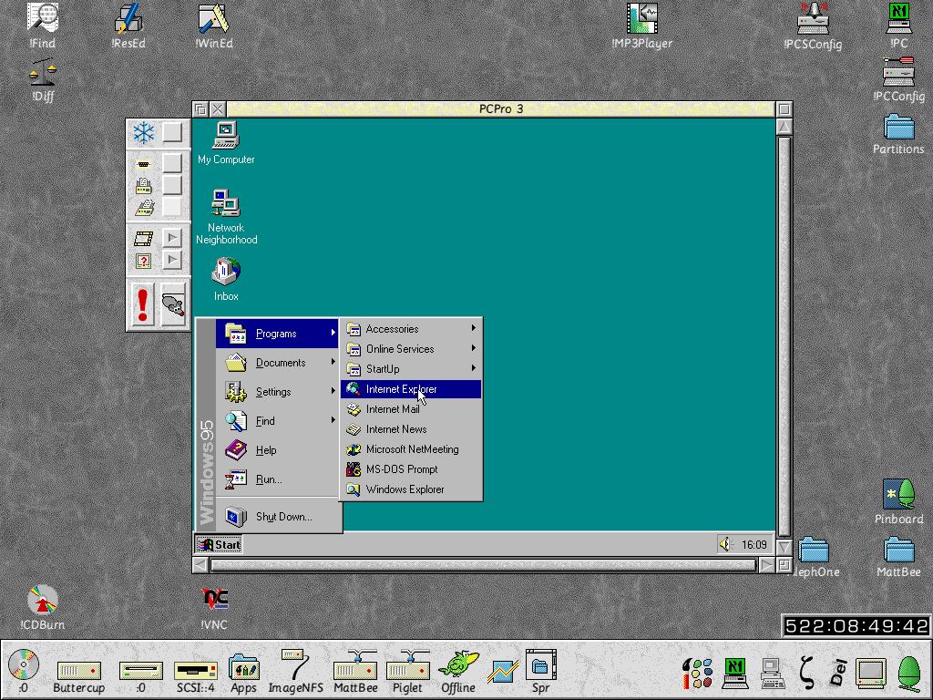Image resolution: width=933 pixels, height=700 pixels.
Task: Select the Network Neighborhood icon
Action: 226,217
